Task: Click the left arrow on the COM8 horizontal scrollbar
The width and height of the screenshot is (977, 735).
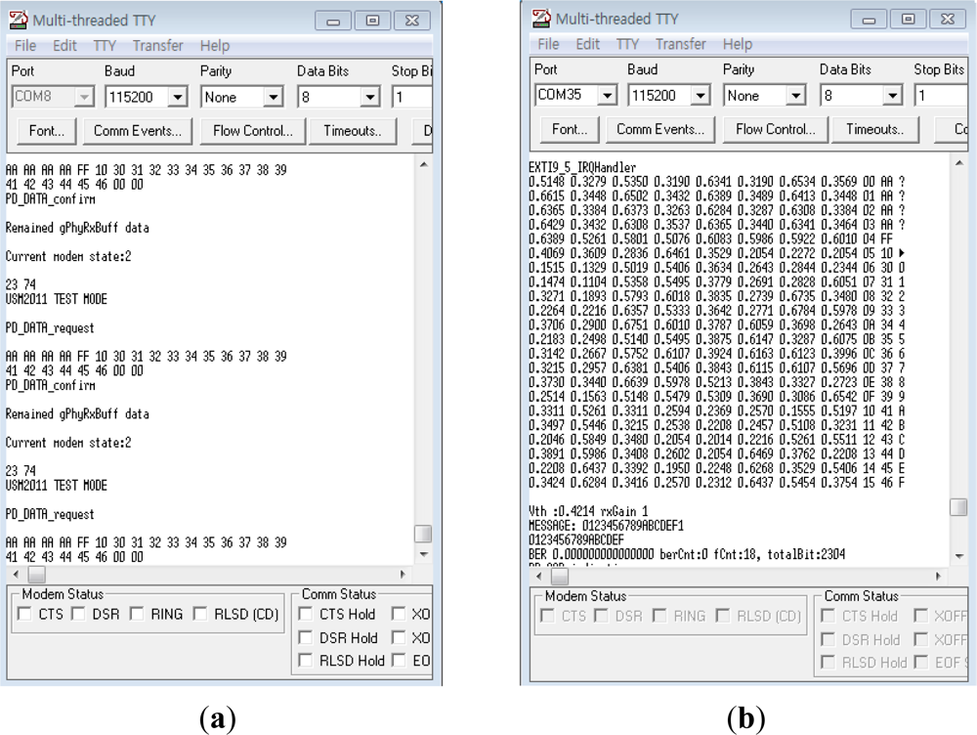Action: click(x=14, y=574)
